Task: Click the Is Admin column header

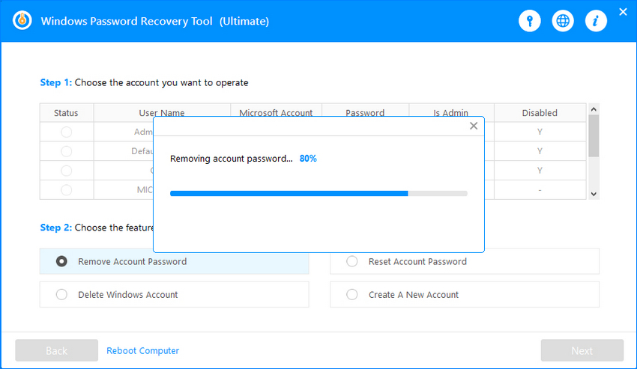Action: click(450, 113)
